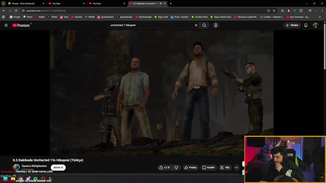Open more actions three-dot menu under video

[x=236, y=167]
